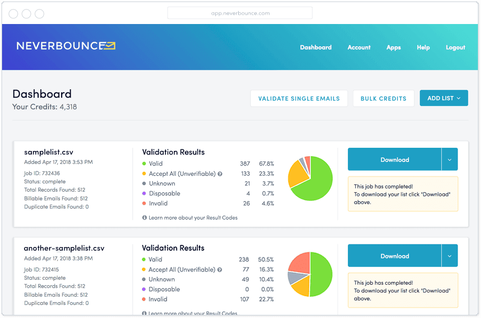Select Logout from the navigation bar
This screenshot has width=481, height=318.
click(455, 47)
